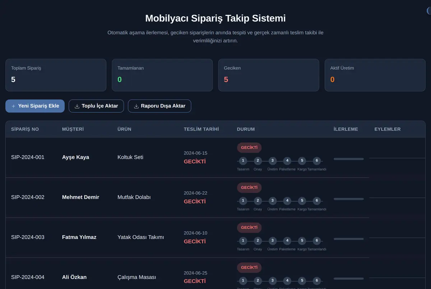
Task: Choose stage 5 circle in Fatma Yılmaz row
Action: click(x=302, y=241)
